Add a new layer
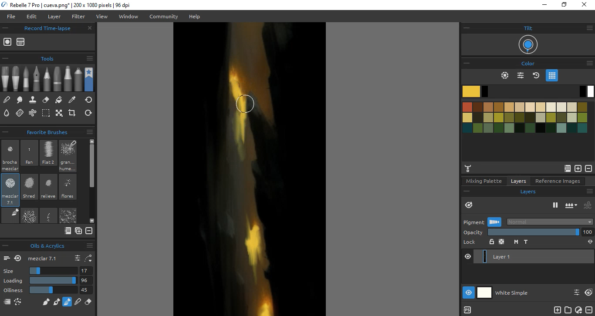This screenshot has height=316, width=595. [x=558, y=310]
